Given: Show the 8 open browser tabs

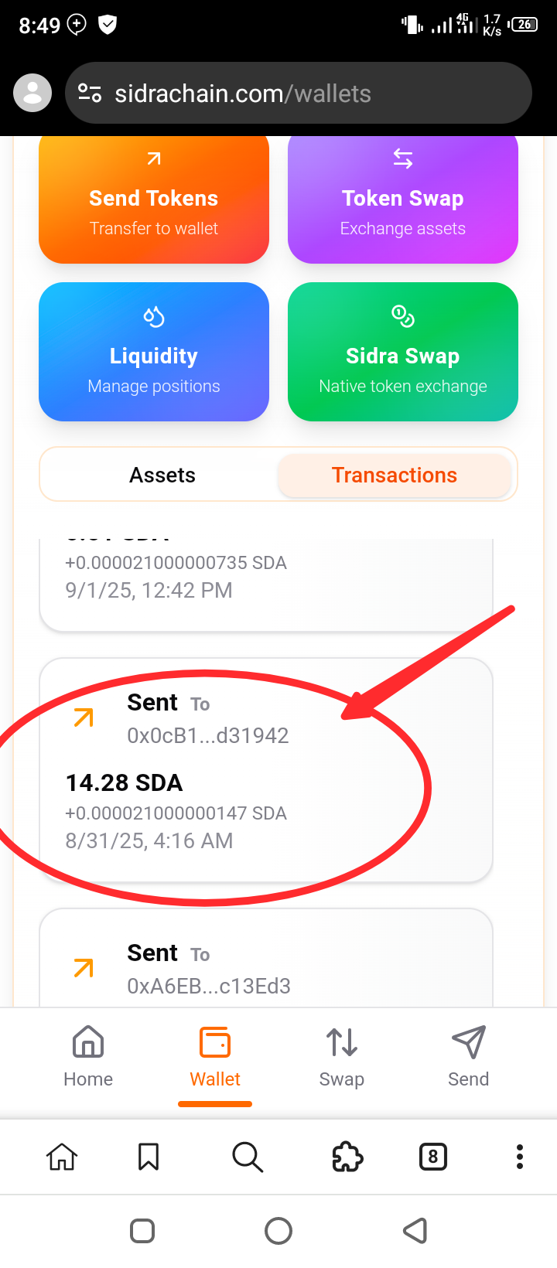Looking at the screenshot, I should (x=433, y=1157).
